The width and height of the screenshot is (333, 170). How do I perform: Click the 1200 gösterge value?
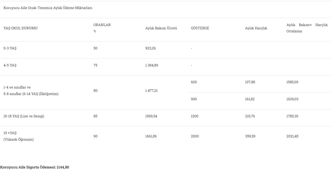point(194,116)
